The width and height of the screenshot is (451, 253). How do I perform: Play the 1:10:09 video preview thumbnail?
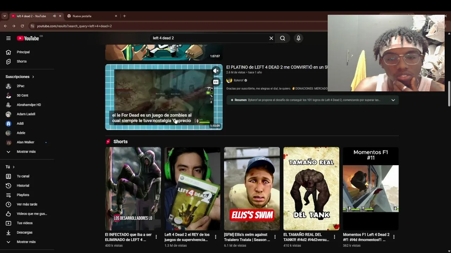coord(164,97)
